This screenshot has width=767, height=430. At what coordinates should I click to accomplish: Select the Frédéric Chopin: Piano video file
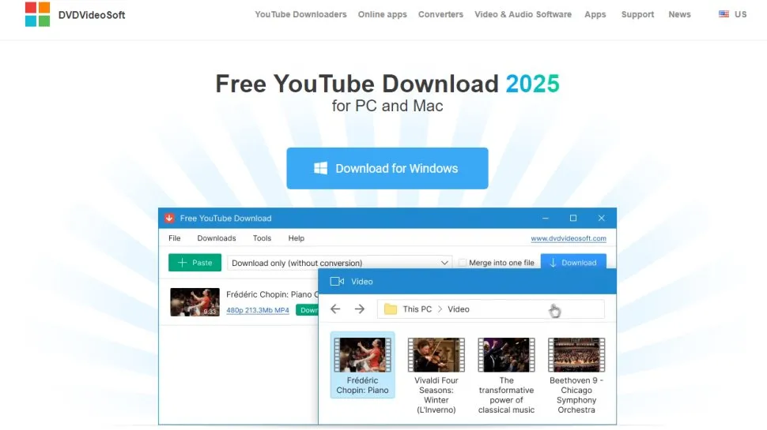362,365
